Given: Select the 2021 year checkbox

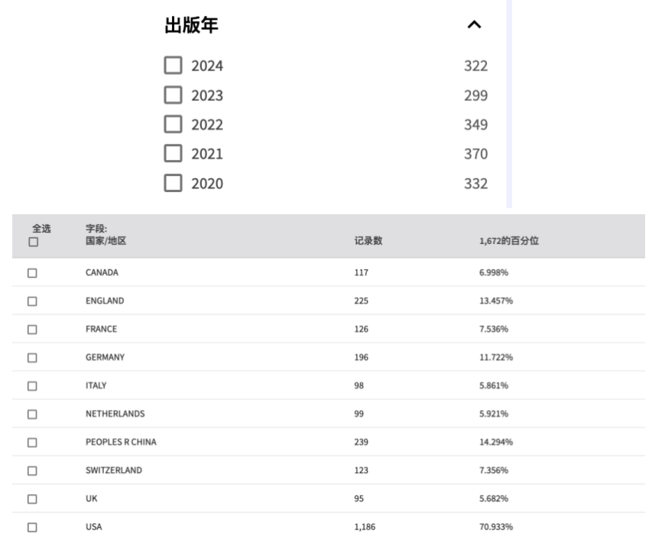Looking at the screenshot, I should (x=174, y=153).
